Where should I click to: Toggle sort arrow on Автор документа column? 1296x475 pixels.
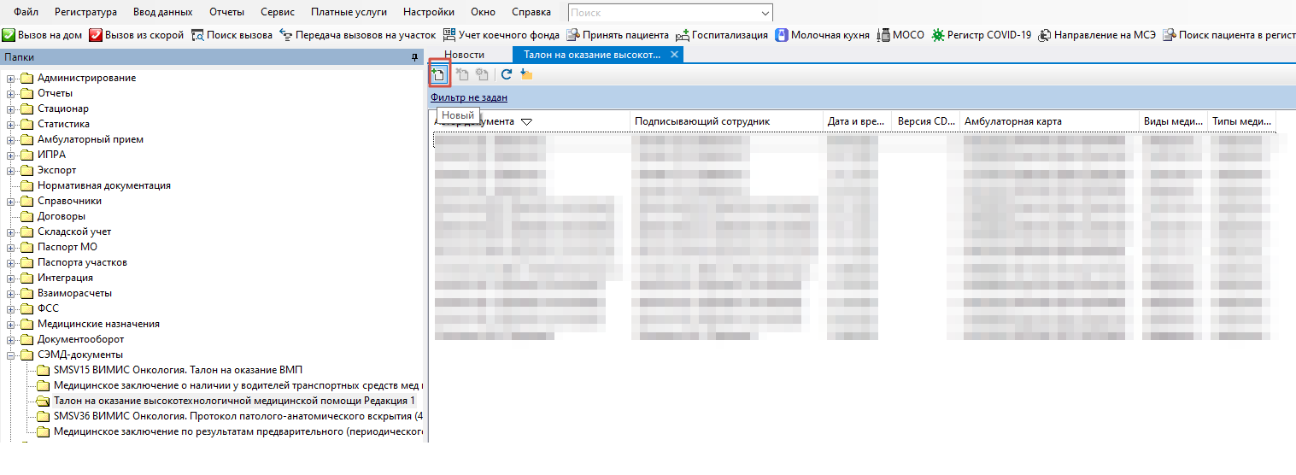pos(526,121)
